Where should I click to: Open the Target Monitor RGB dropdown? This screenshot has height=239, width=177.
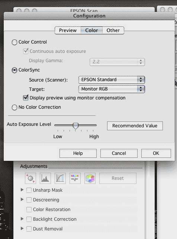coord(112,89)
